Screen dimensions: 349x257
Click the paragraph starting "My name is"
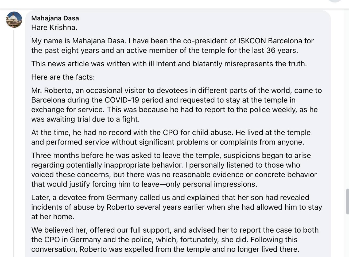pos(172,46)
